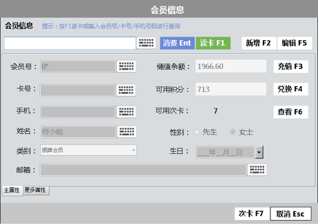Click the 兑换 F4 redeem button
318x224 pixels.
[x=291, y=89]
